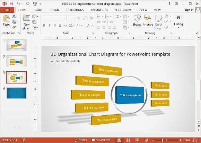Open slide Section dropdown

[x=35, y=27]
